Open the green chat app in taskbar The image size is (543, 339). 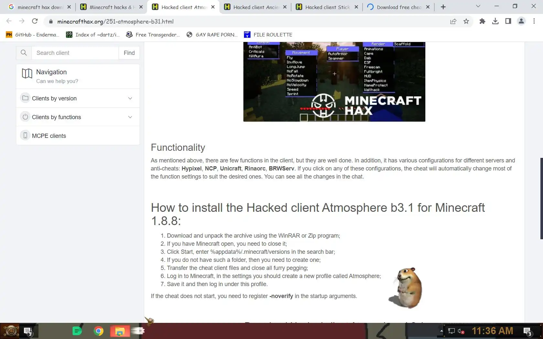[x=77, y=331]
